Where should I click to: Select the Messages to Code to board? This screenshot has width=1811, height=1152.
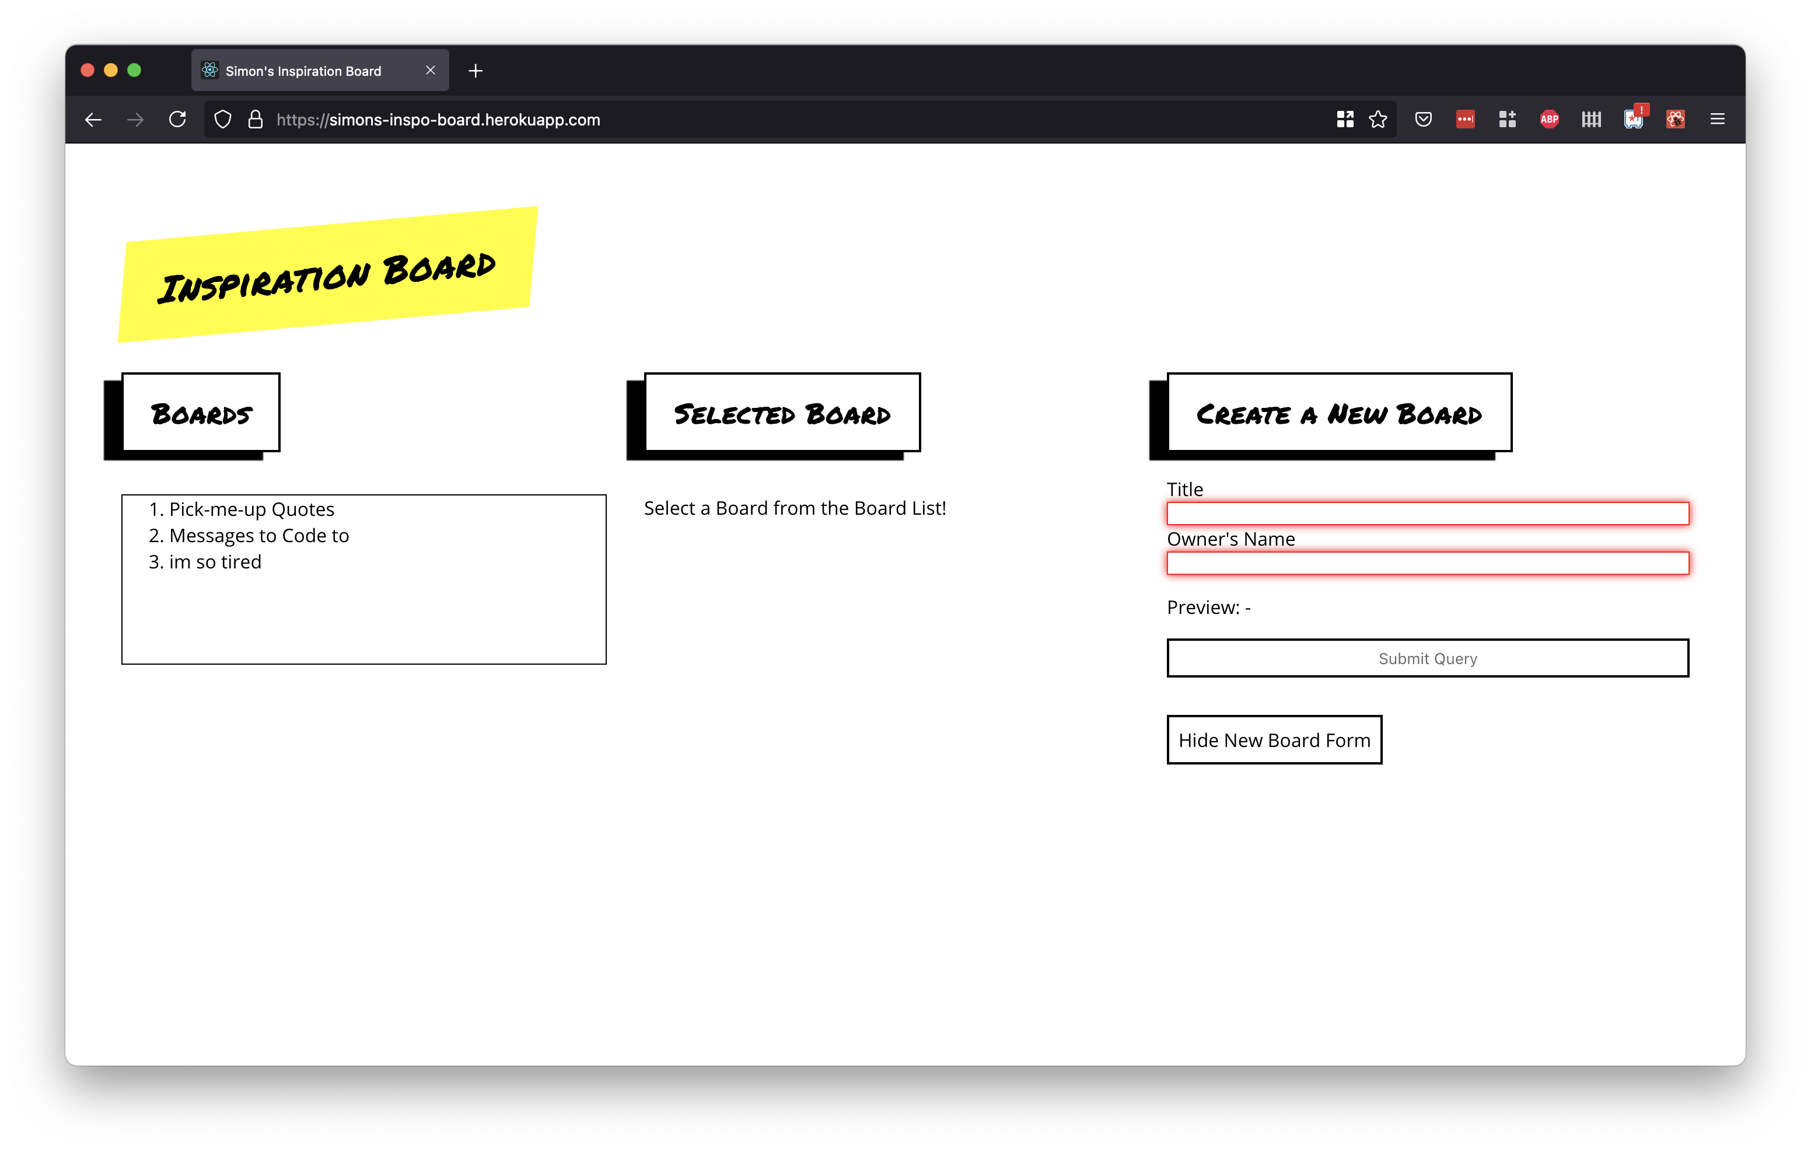tap(258, 536)
